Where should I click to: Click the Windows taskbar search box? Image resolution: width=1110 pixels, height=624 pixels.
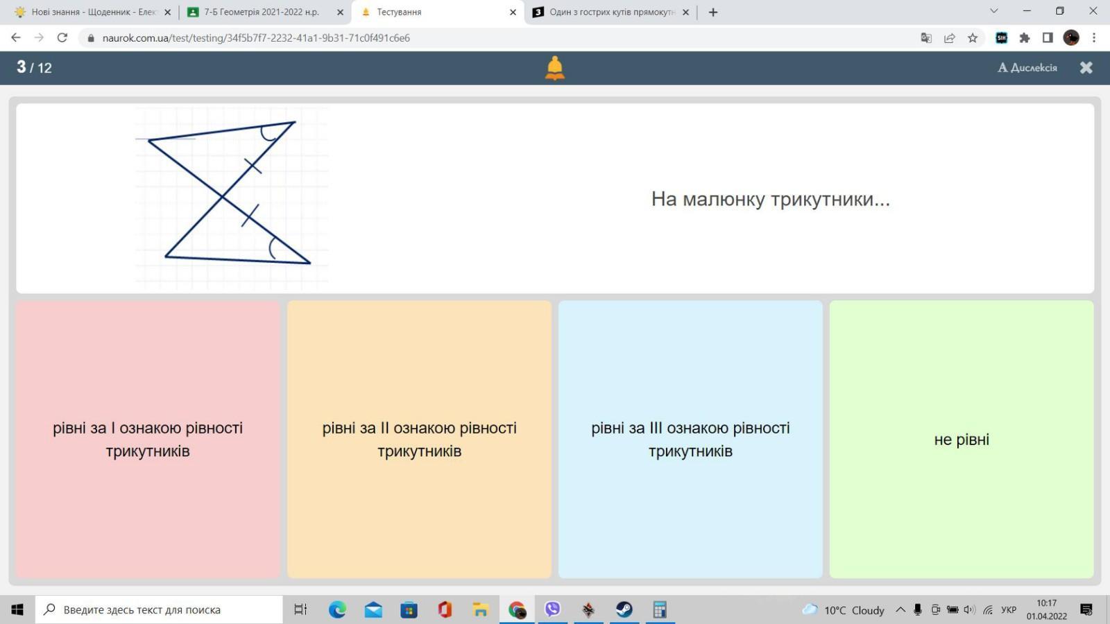(160, 609)
